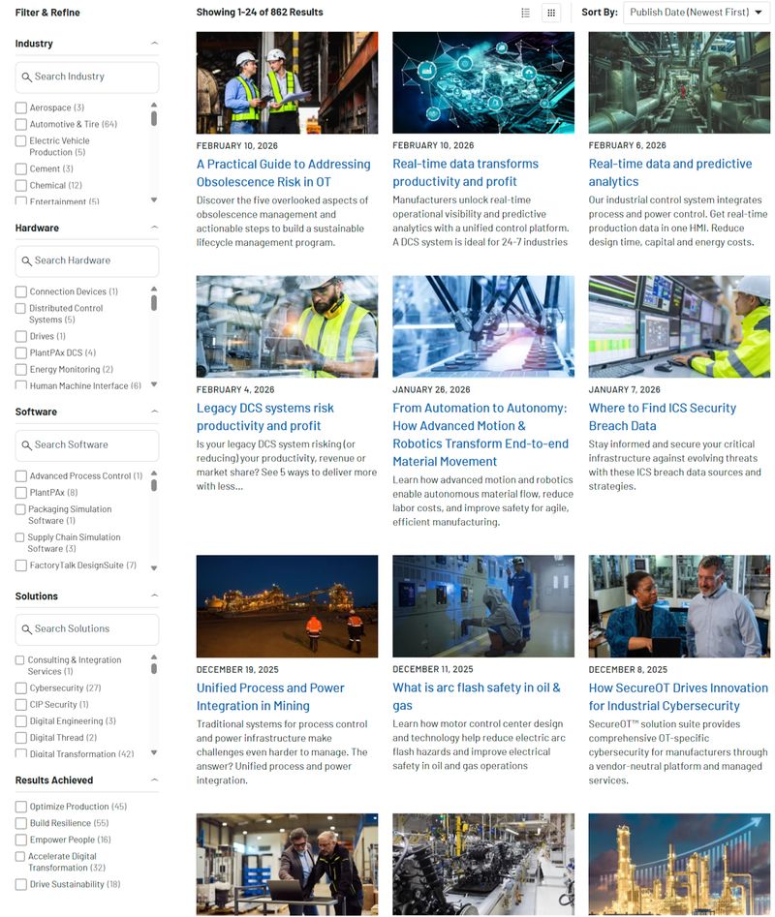The height and width of the screenshot is (917, 775).
Task: Click the down arrow below Solutions filter list
Action: [x=152, y=754]
